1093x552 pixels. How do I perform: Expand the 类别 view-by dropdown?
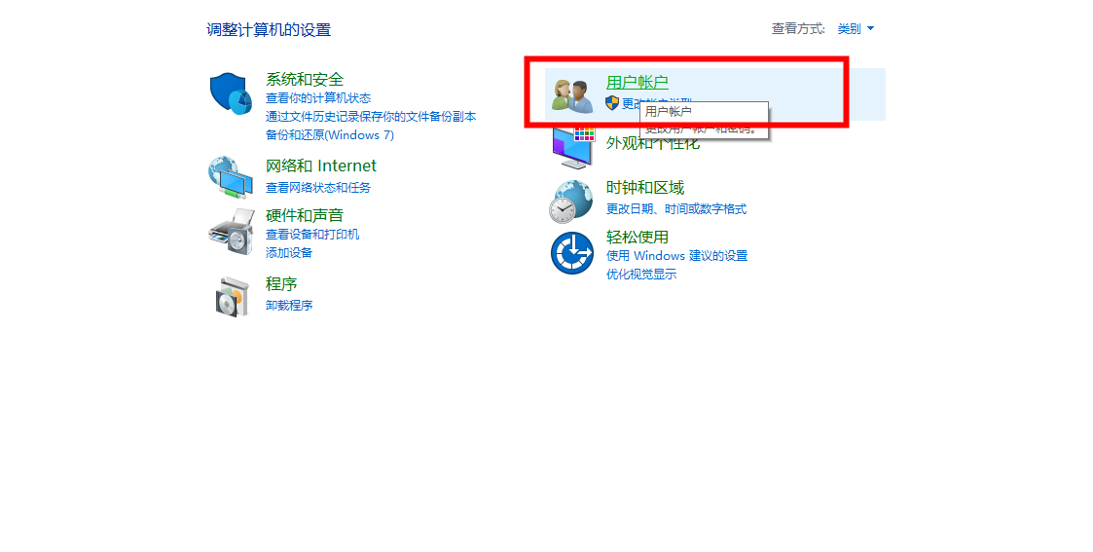pos(856,28)
